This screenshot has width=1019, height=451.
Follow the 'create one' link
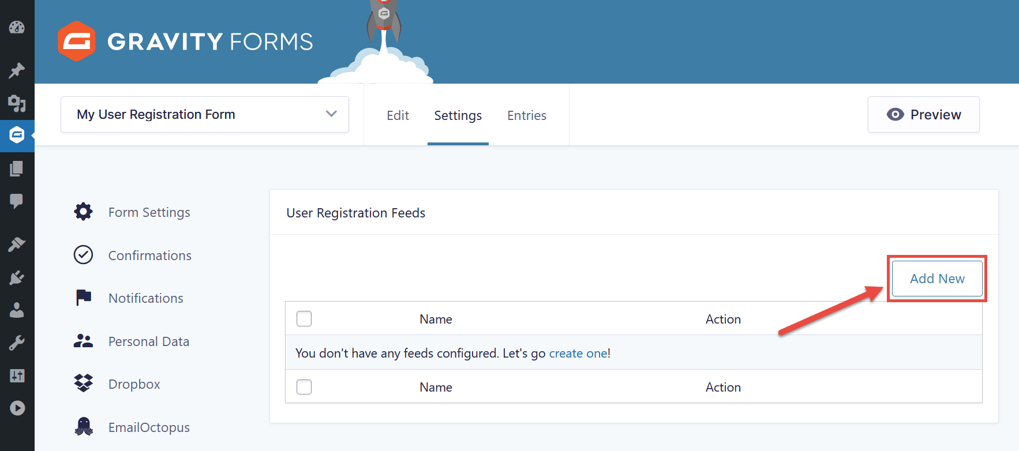coord(578,353)
